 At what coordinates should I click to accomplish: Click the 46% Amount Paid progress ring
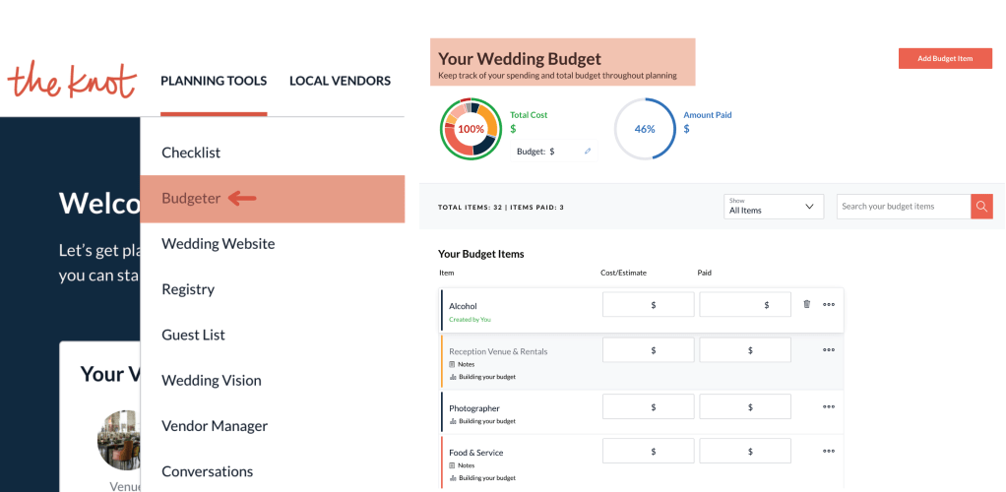pos(645,129)
